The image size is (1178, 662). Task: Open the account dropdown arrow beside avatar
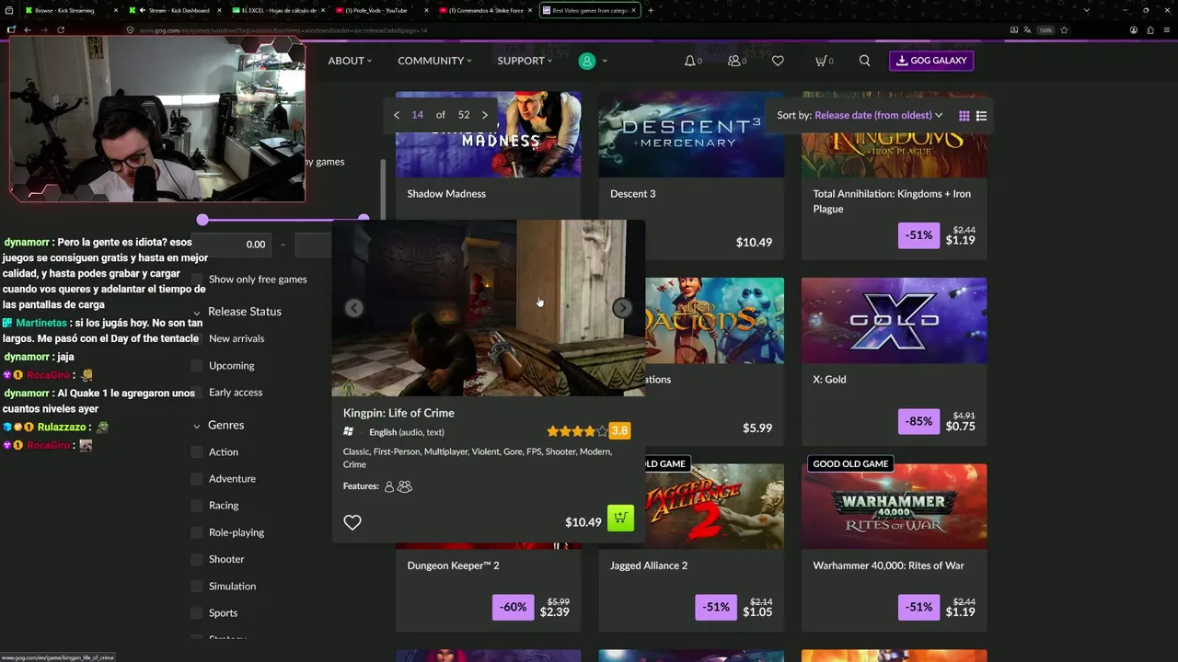pyautogui.click(x=605, y=61)
